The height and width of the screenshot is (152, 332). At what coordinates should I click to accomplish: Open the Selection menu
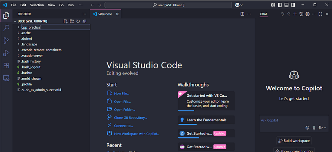click(x=37, y=5)
